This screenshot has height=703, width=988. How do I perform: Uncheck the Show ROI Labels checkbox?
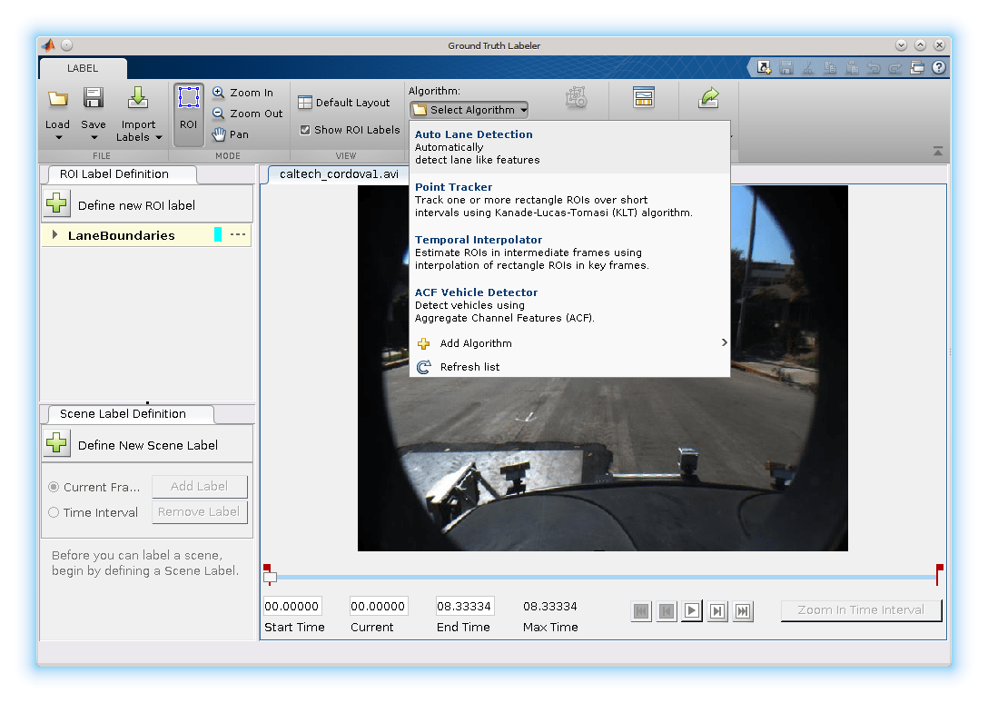305,130
